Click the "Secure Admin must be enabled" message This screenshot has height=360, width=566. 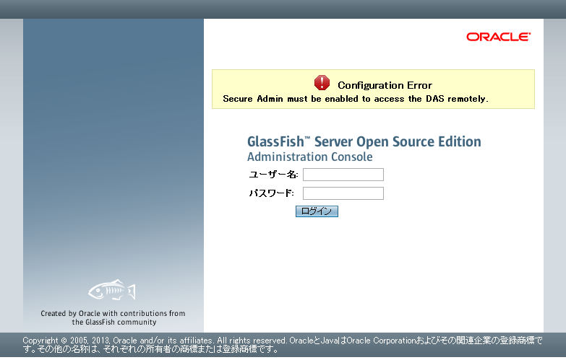pyautogui.click(x=356, y=99)
